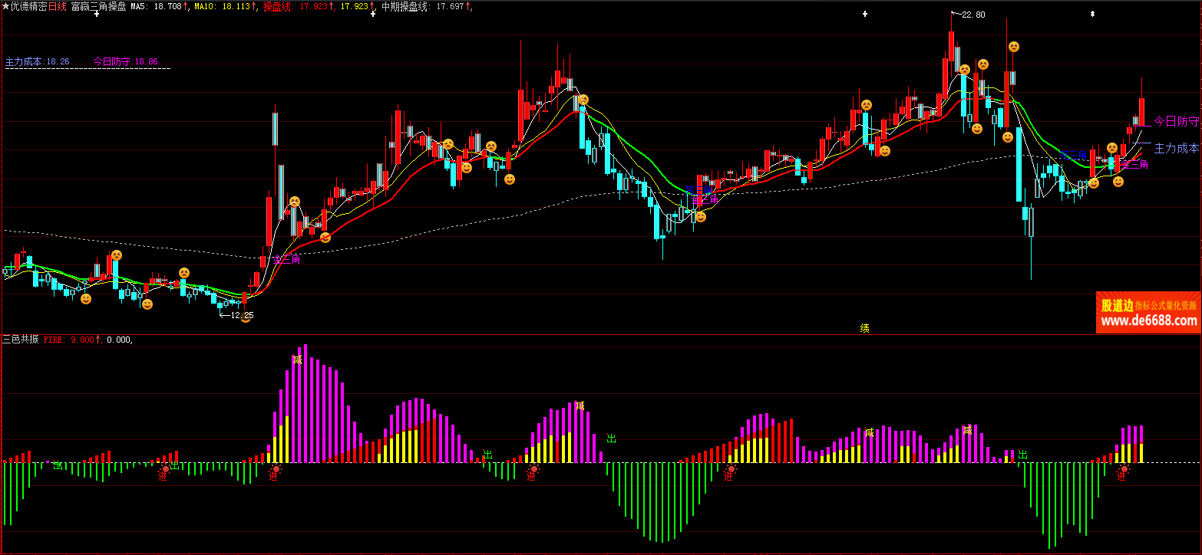
Task: Click the topmost sad face near the 22.80 peak
Action: tap(1014, 47)
